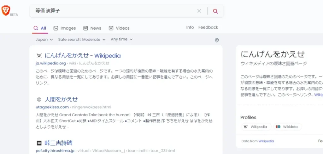Open the Info link
Viewport: 323px width, 154px height.
pos(190,27)
